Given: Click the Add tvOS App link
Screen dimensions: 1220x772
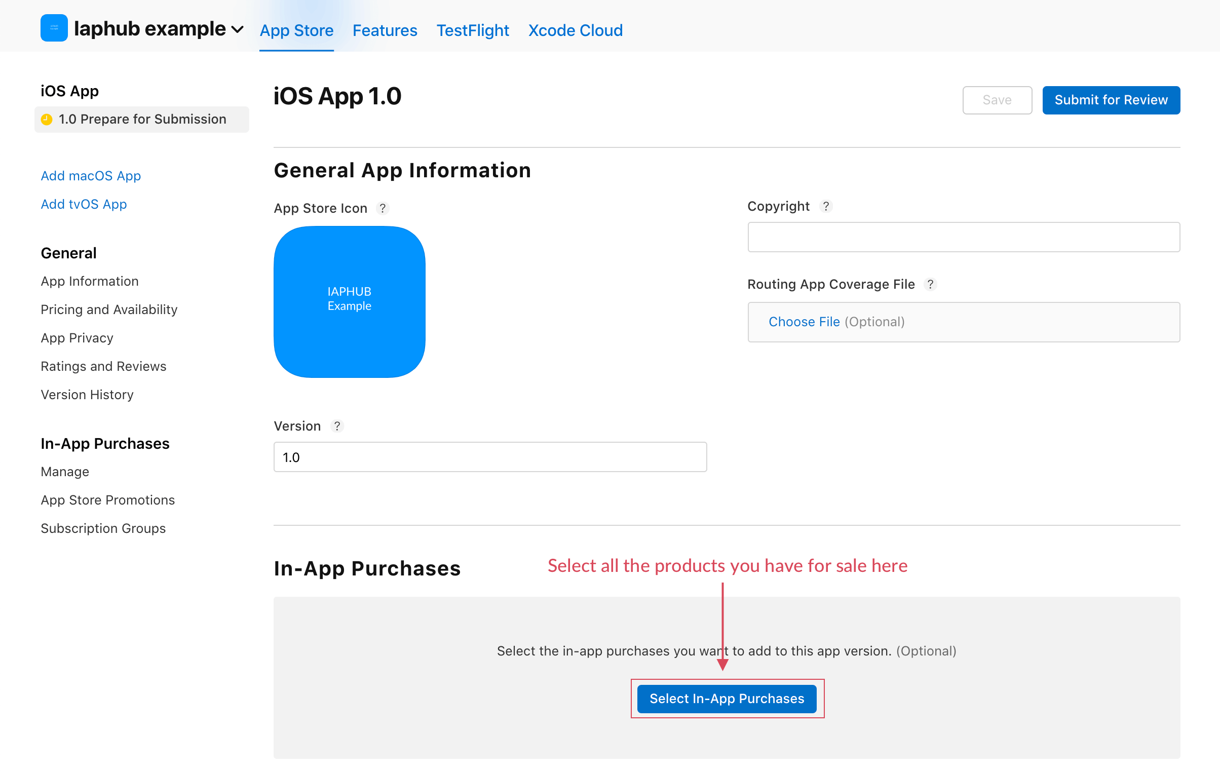Looking at the screenshot, I should pos(84,204).
